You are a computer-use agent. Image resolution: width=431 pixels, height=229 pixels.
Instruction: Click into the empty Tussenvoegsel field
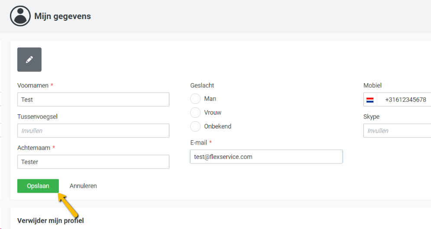[x=93, y=131]
